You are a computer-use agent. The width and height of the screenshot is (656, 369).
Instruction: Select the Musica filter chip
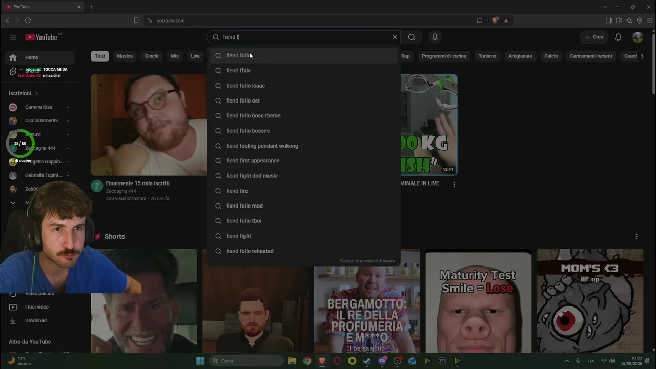pos(125,56)
